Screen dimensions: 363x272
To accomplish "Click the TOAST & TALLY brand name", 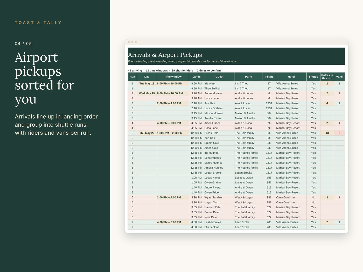I will coord(38,23).
